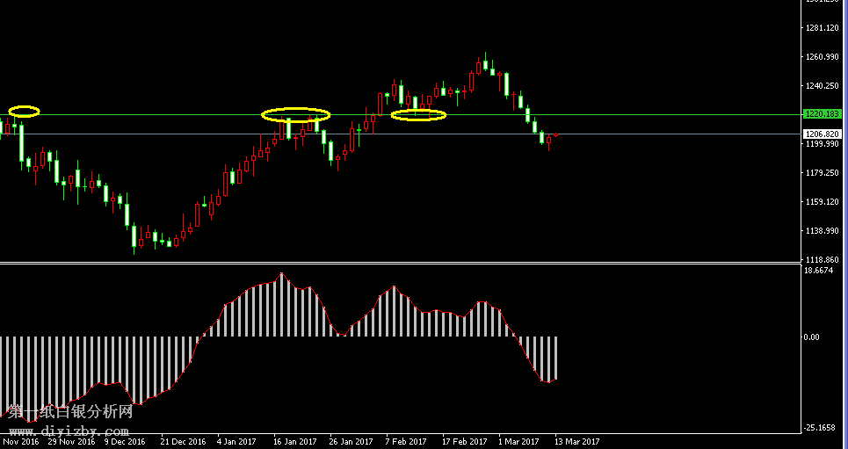Click the leftmost yellow ellipse marker

pos(24,111)
